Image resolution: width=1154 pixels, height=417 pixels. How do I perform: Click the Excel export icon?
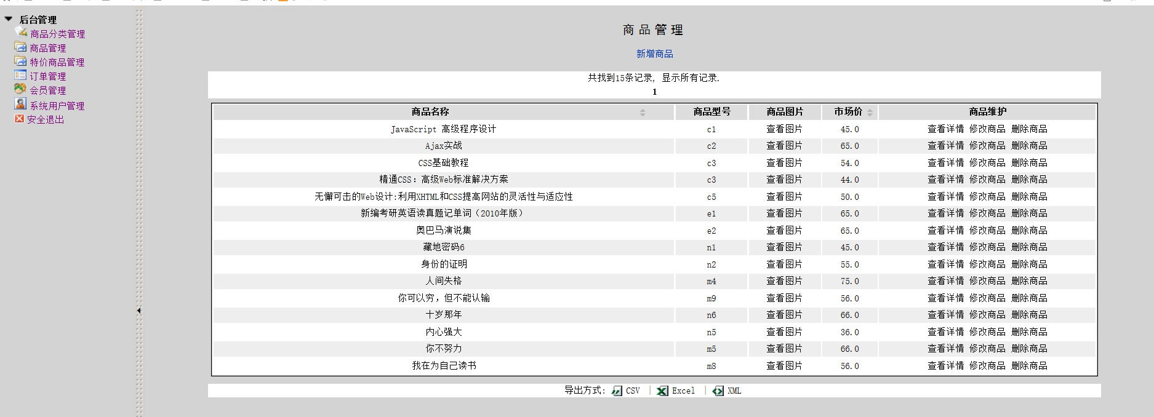[x=662, y=391]
